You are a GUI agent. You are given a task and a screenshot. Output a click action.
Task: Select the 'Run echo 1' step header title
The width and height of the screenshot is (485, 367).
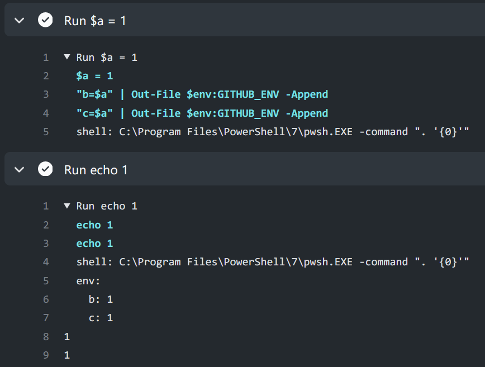point(96,170)
